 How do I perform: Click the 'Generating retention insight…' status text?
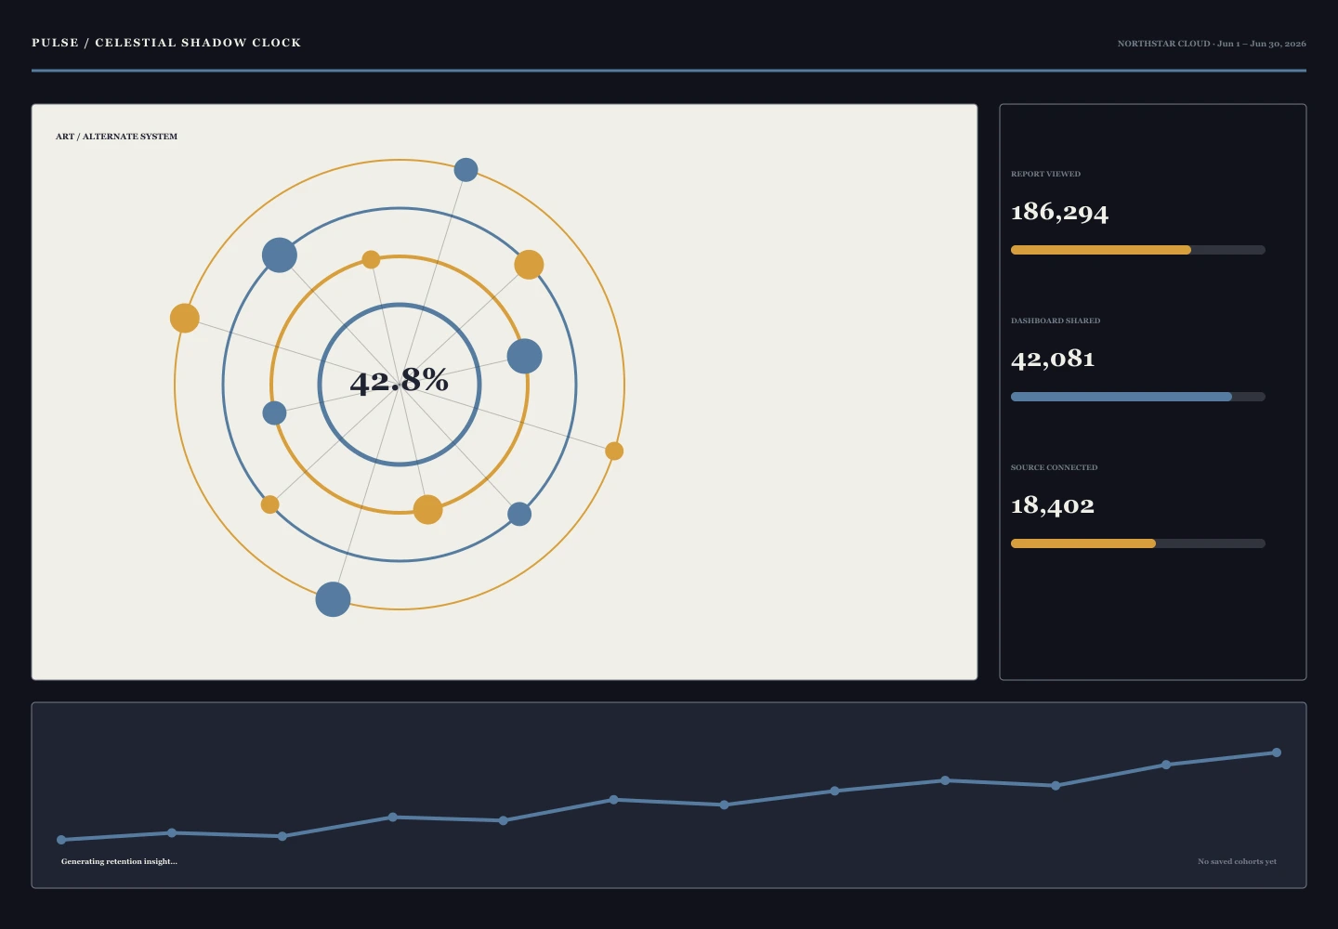pos(119,861)
